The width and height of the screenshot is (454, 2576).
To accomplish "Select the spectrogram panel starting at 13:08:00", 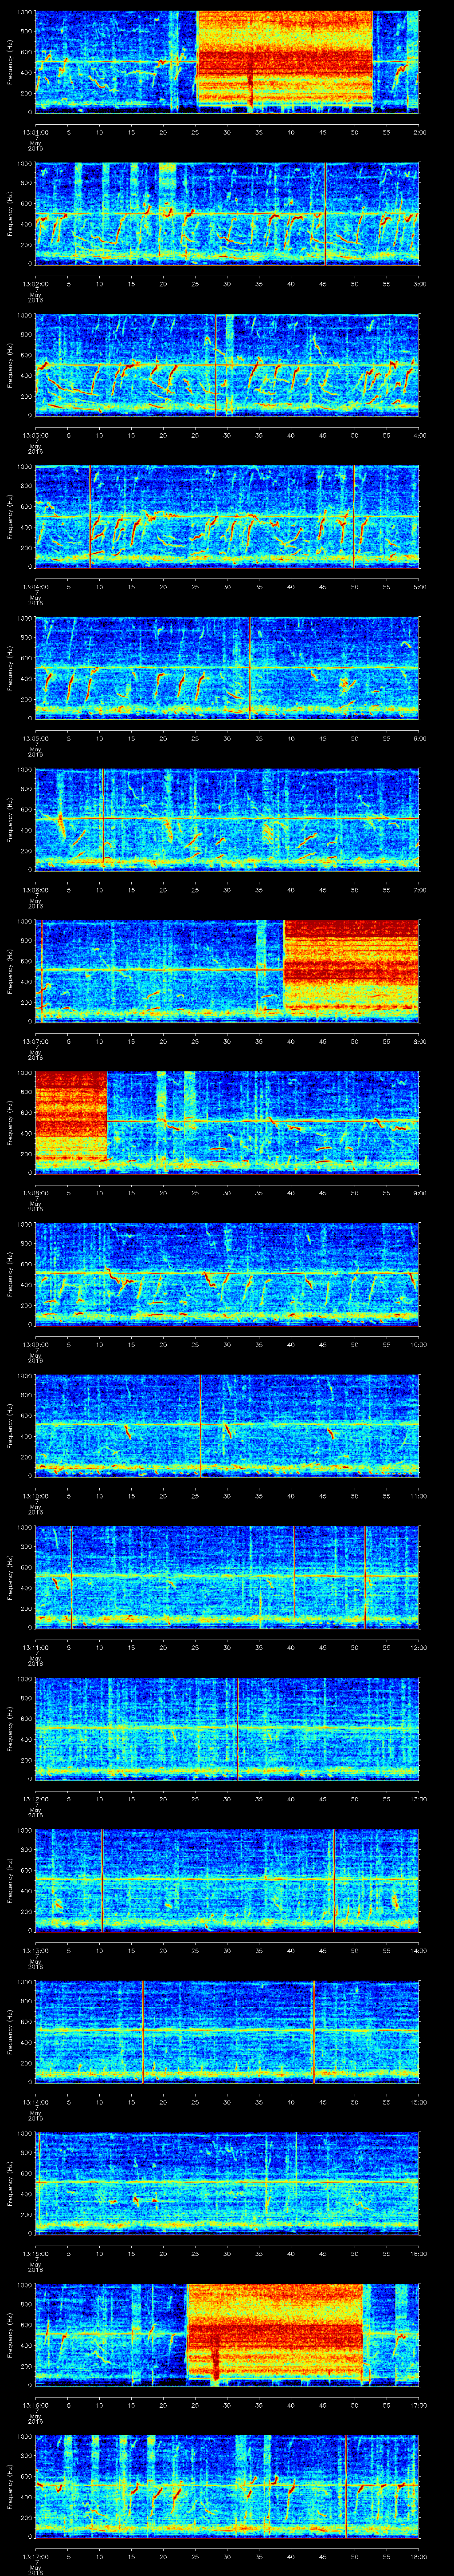I will pos(227,1122).
